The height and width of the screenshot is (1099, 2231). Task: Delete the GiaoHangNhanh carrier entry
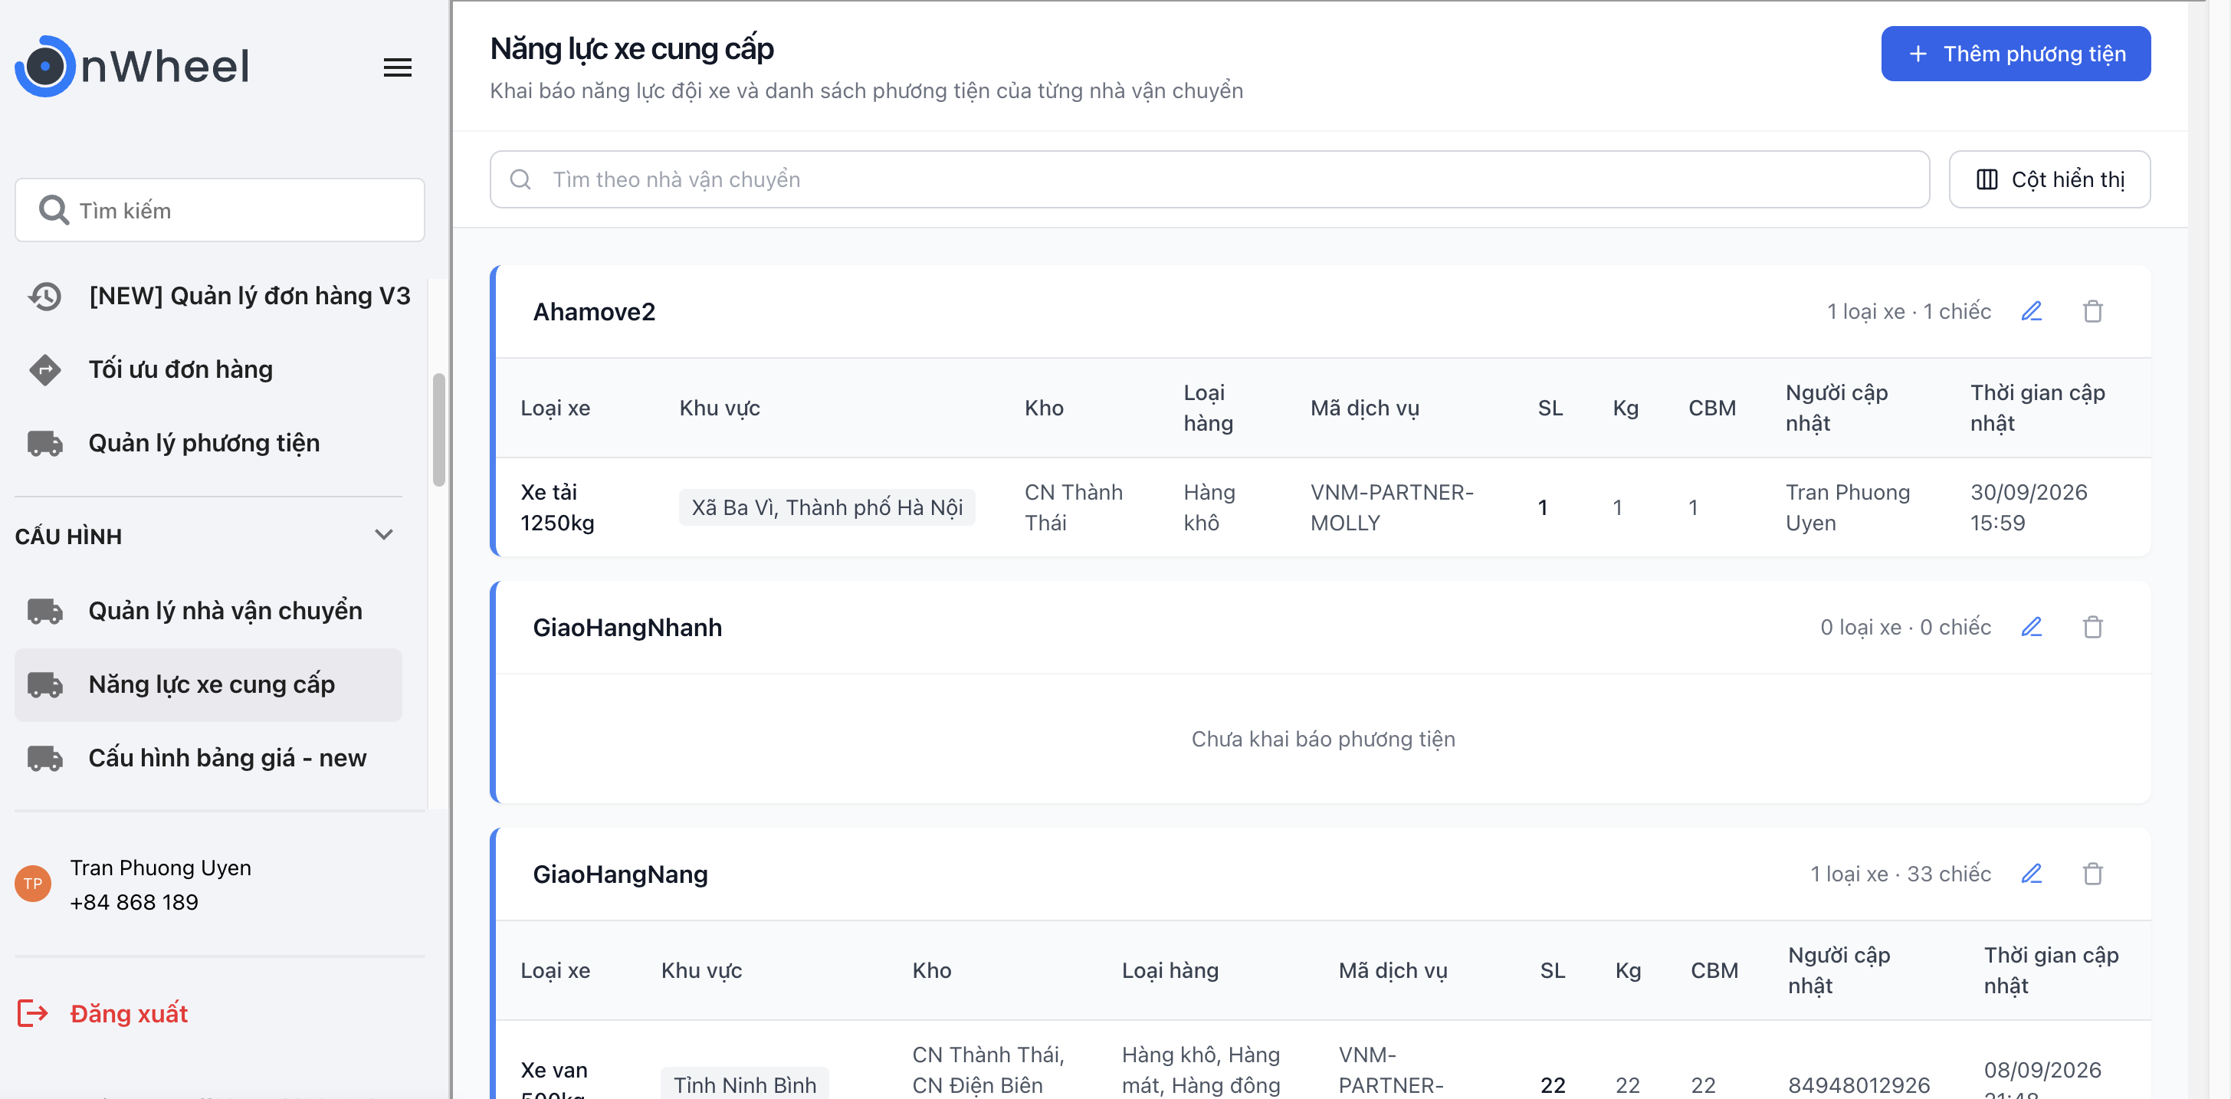[x=2092, y=627]
